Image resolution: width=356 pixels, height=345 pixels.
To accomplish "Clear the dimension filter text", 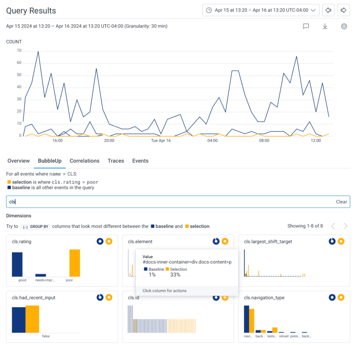I will coord(341,202).
